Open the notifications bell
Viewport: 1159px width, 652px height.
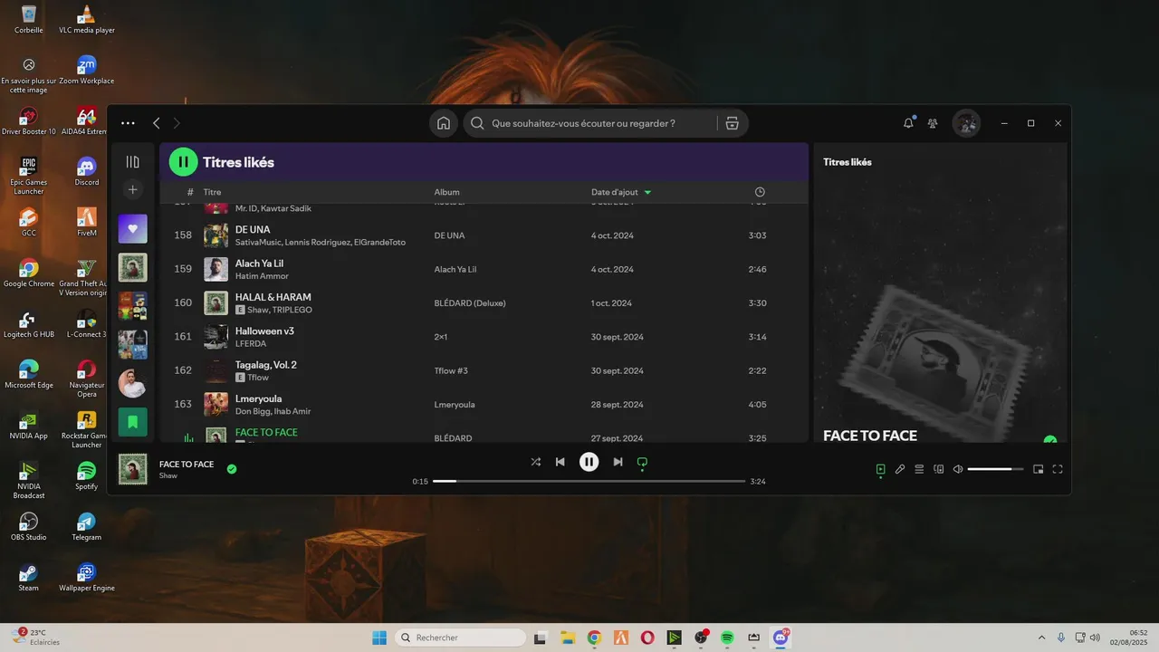(908, 123)
